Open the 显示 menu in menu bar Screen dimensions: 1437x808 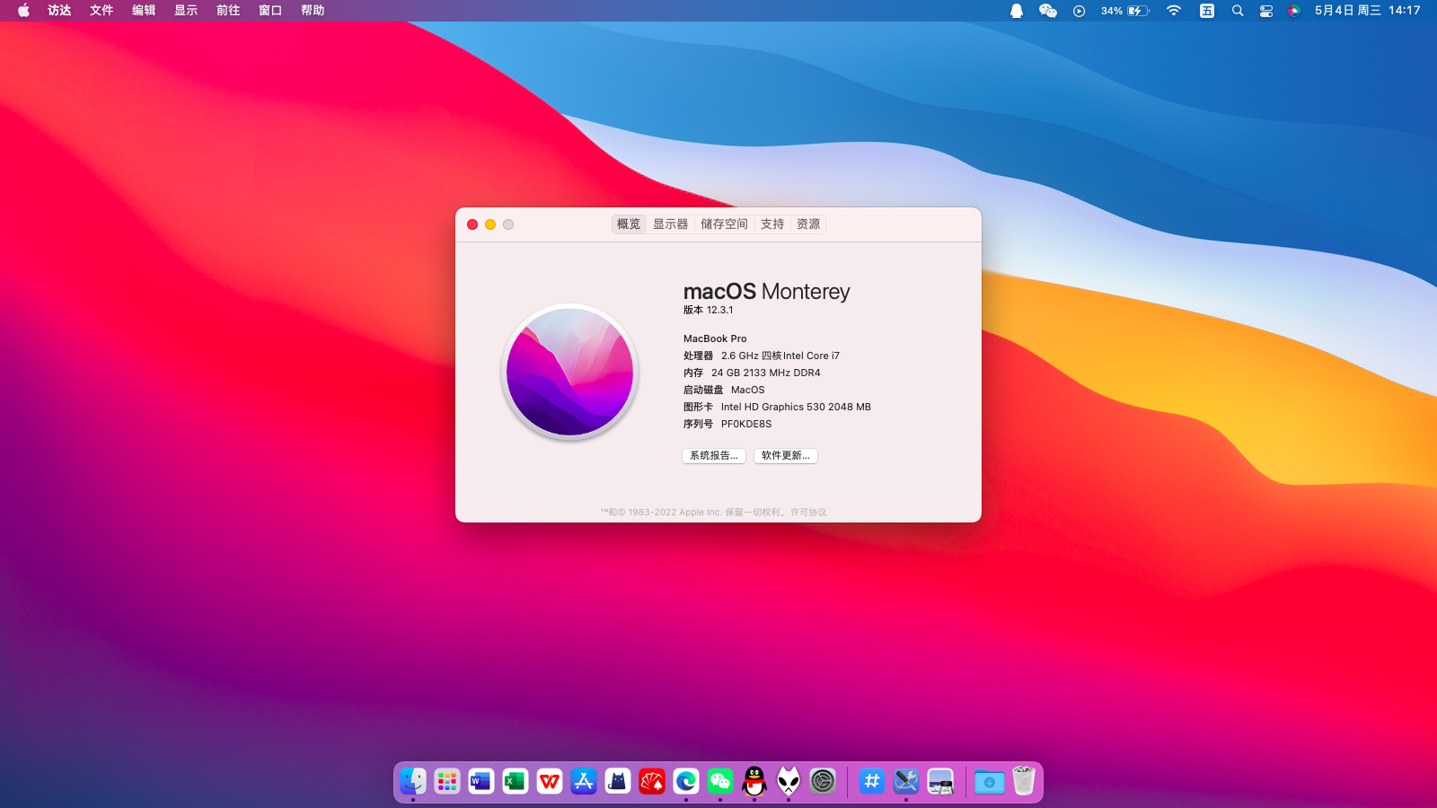click(186, 11)
